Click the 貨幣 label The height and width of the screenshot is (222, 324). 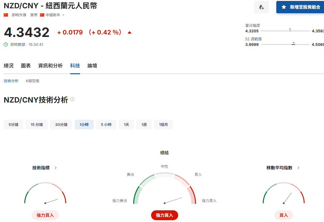click(34, 15)
